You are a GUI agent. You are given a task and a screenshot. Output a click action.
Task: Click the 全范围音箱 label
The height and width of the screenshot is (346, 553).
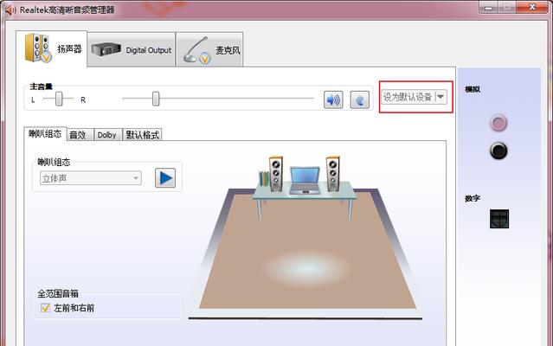click(x=58, y=293)
